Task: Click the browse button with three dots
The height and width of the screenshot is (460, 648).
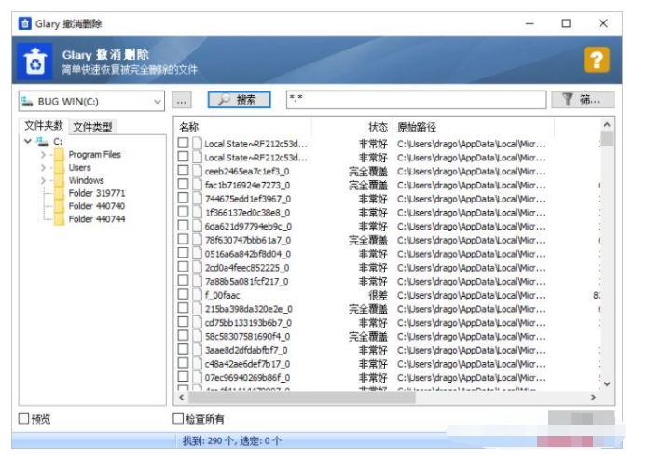Action: (183, 100)
